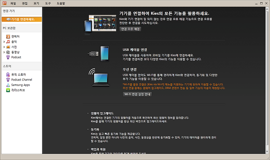Screen dimensions: 270x160
Task: Select the 동영상 library label
Action: pyautogui.click(x=15, y=52)
